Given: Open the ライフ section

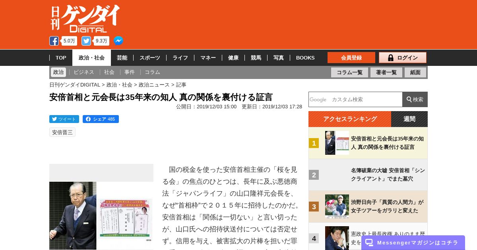Looking at the screenshot, I should pos(180,58).
